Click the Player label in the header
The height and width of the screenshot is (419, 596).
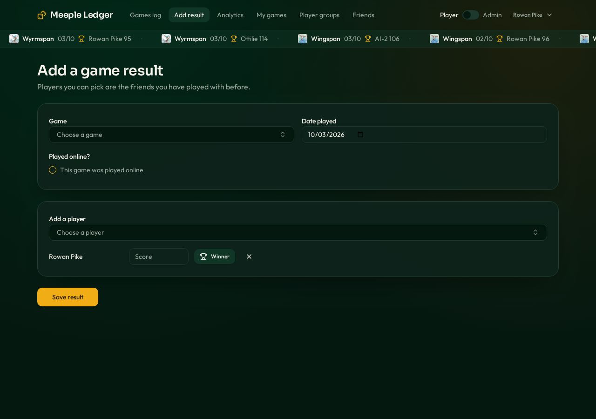pyautogui.click(x=449, y=15)
